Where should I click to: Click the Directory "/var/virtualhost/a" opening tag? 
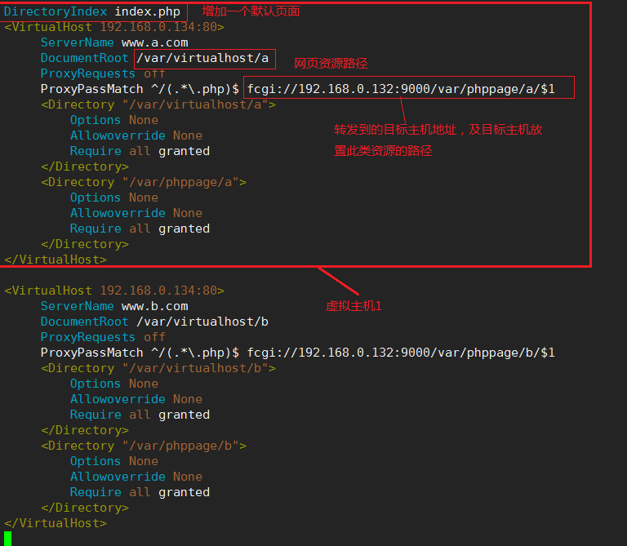point(158,104)
